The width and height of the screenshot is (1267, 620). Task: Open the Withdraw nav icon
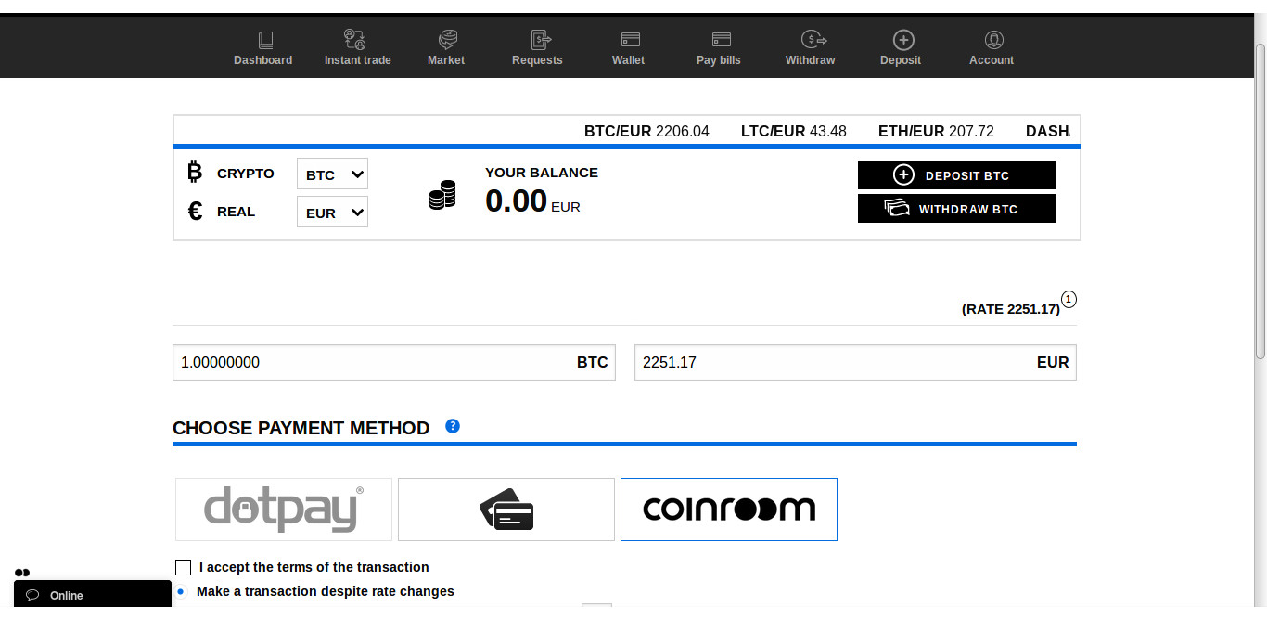813,39
